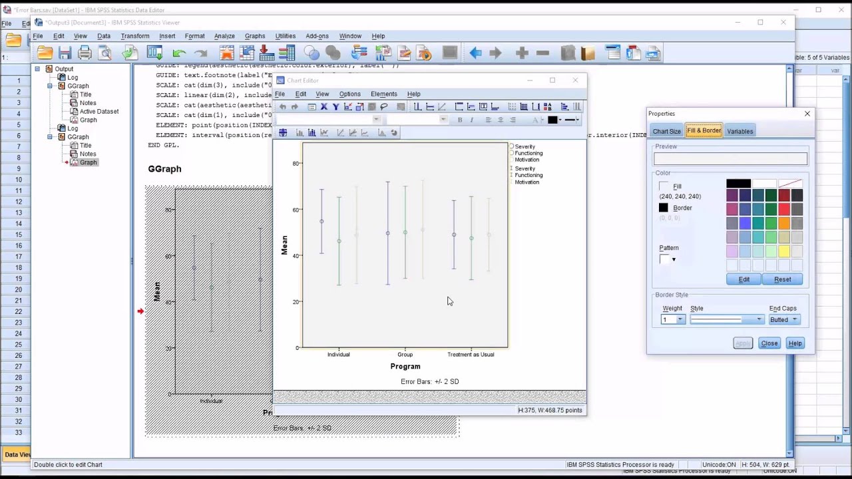
Task: Save the output document icon
Action: click(x=65, y=53)
